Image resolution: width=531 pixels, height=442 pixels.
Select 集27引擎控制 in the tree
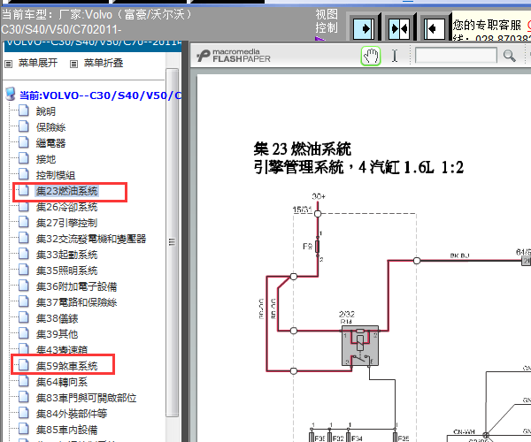click(x=66, y=223)
